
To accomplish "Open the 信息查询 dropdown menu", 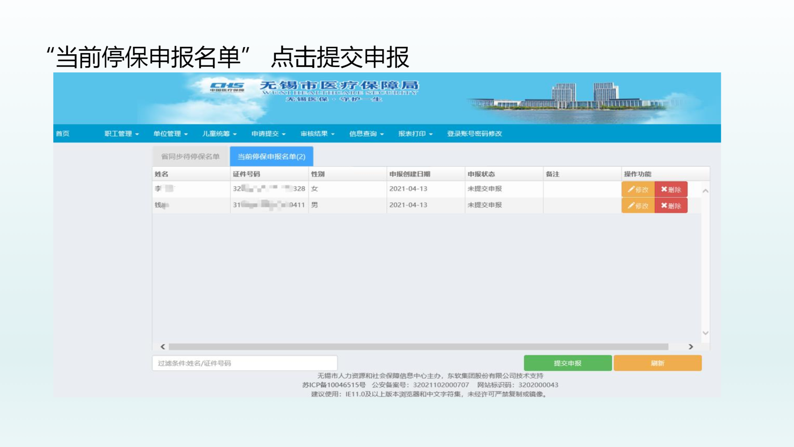I will (x=366, y=134).
